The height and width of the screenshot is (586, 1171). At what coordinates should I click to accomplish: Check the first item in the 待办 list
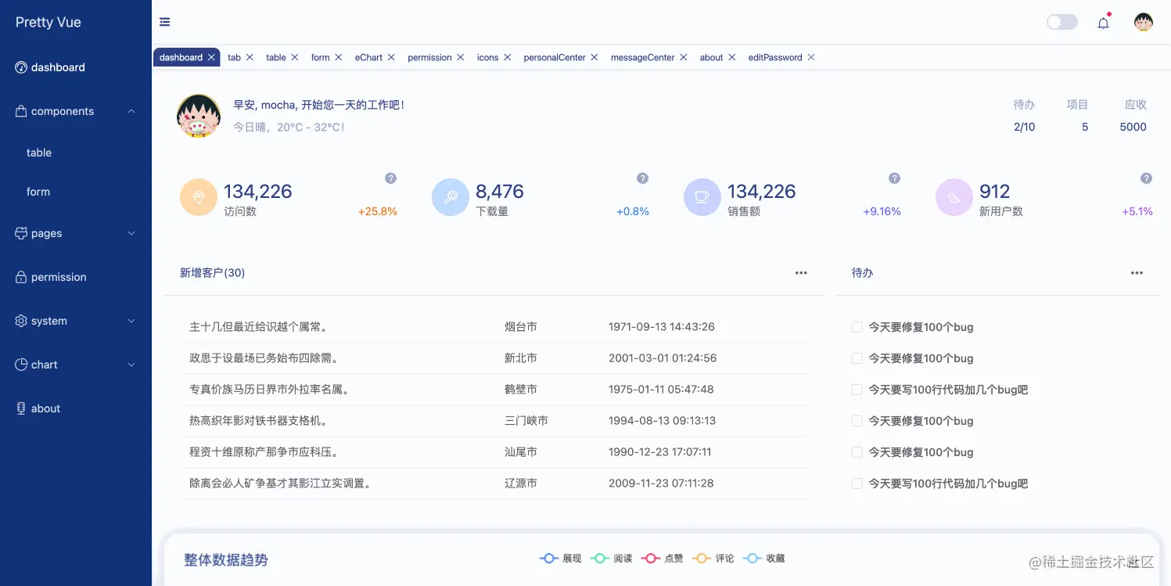point(857,327)
